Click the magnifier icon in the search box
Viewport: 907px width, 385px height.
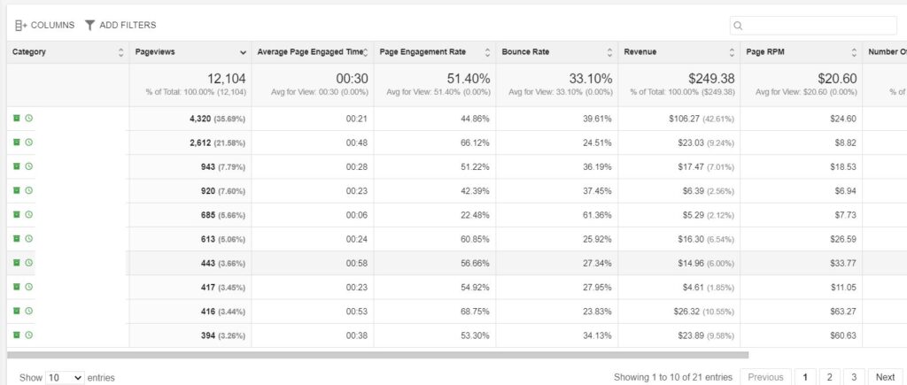[738, 26]
